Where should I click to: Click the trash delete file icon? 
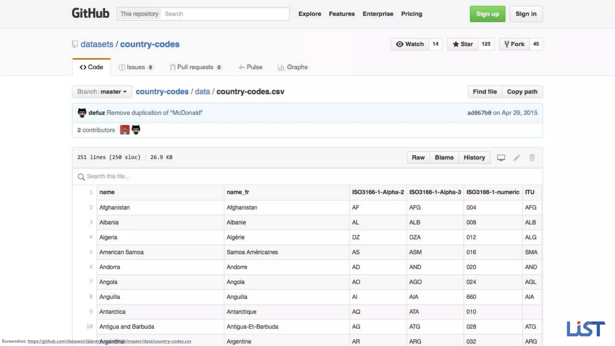(x=532, y=158)
